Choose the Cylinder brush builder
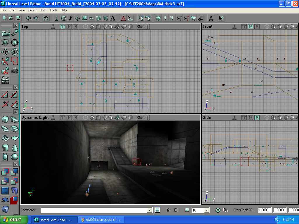 point(5,148)
